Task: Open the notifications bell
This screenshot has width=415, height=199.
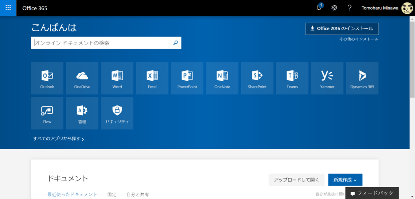Action: (319, 8)
